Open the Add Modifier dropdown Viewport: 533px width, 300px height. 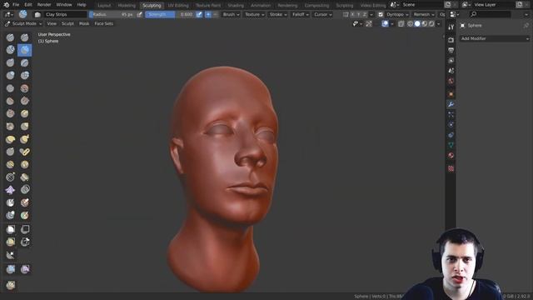(495, 38)
